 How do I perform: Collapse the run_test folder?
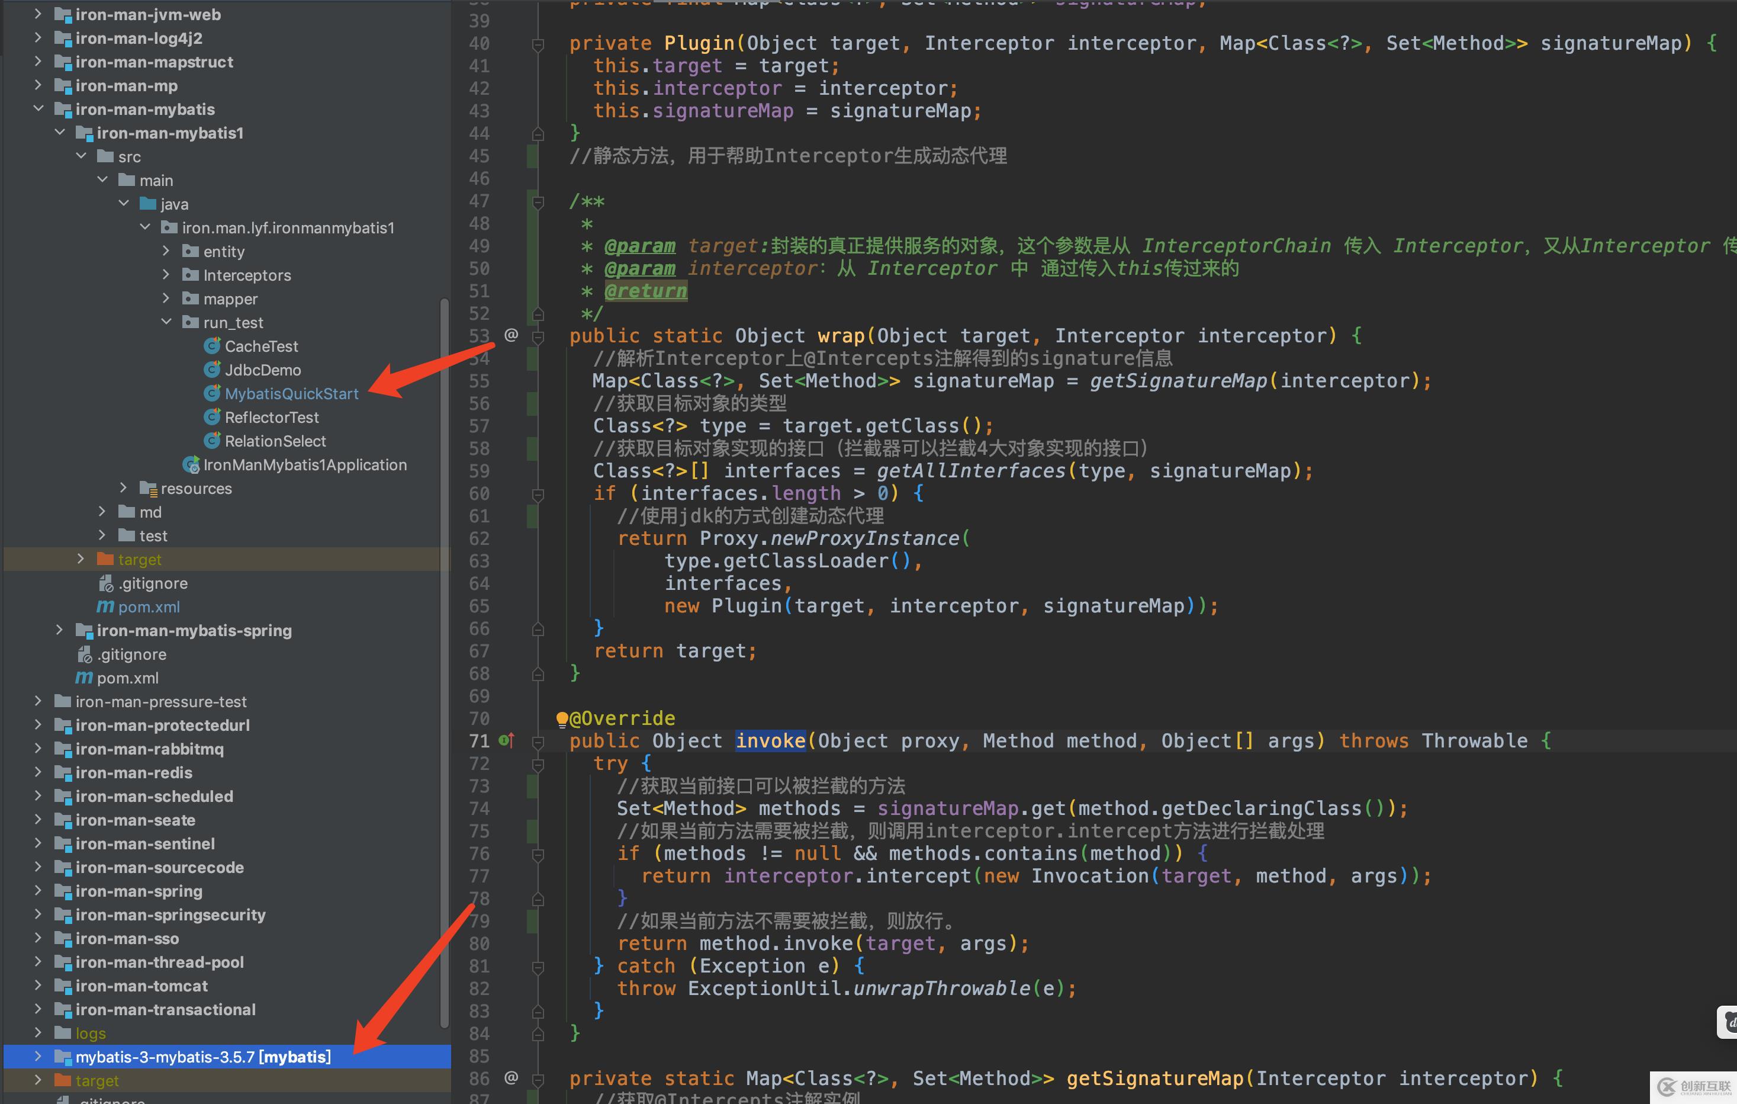coord(166,322)
